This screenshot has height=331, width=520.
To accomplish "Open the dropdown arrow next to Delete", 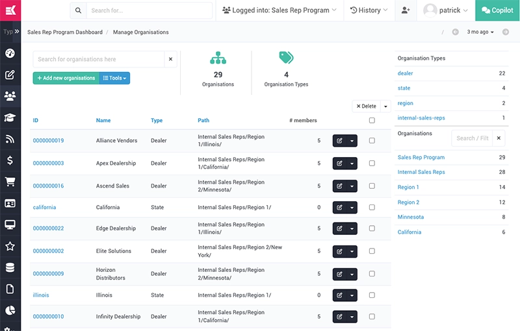I will click(x=385, y=106).
